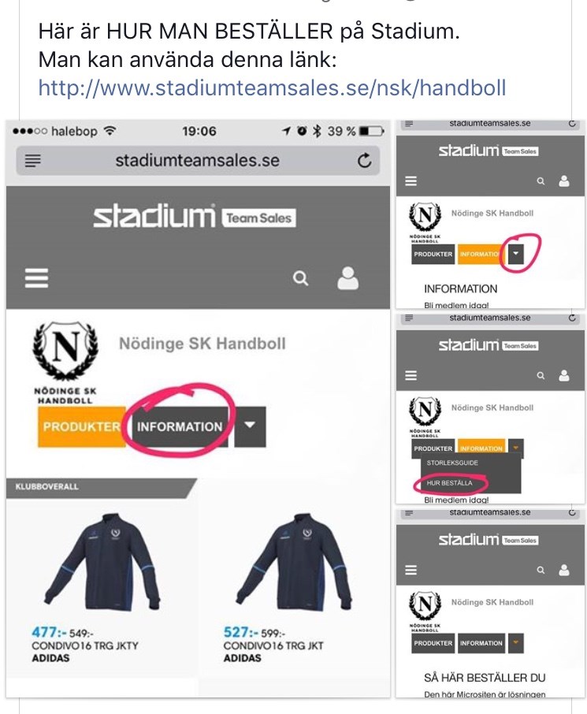Click the search magnifier in the large header
The height and width of the screenshot is (714, 587).
pyautogui.click(x=300, y=278)
